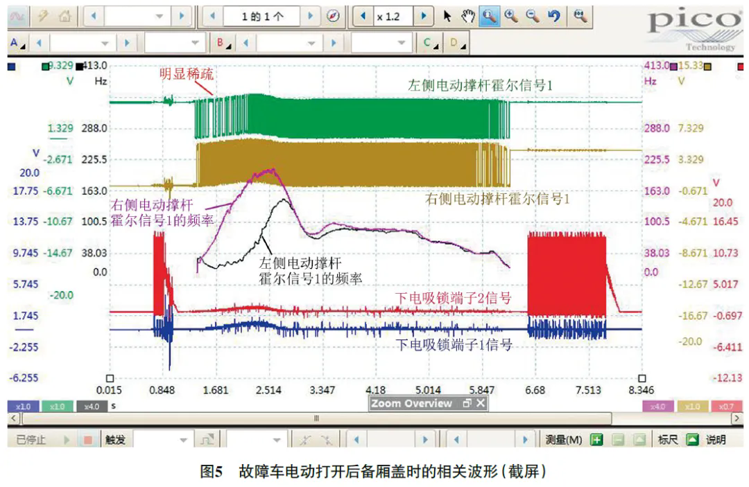Go to next waveform buffer

click(x=311, y=16)
